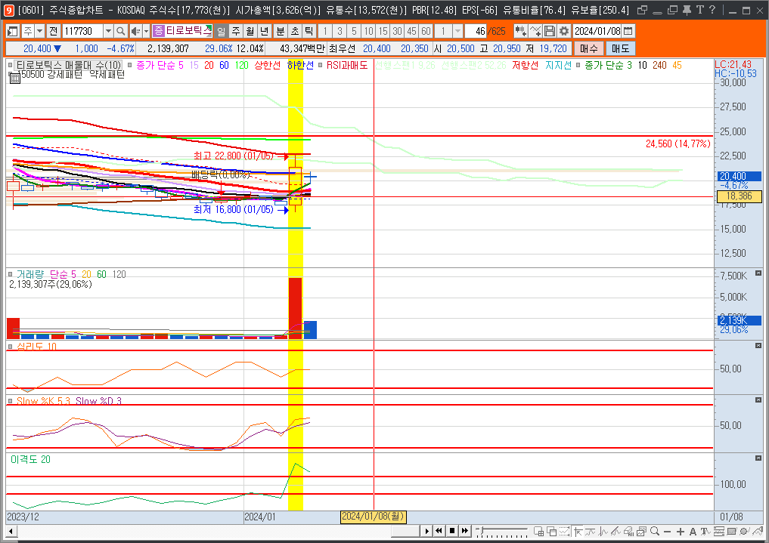Open chart settings gear icon

[x=564, y=31]
